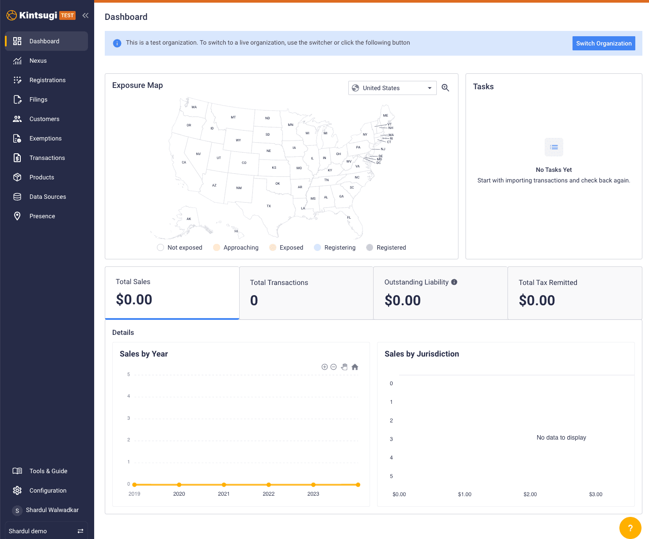Click the Products box icon
Image resolution: width=649 pixels, height=539 pixels.
(x=17, y=177)
